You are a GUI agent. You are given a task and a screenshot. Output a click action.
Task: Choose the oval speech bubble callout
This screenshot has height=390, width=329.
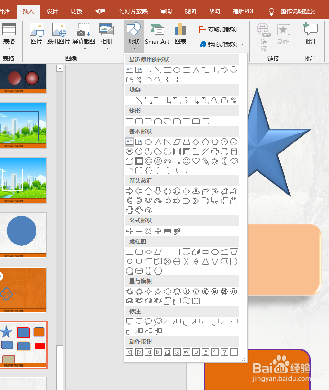point(149,321)
